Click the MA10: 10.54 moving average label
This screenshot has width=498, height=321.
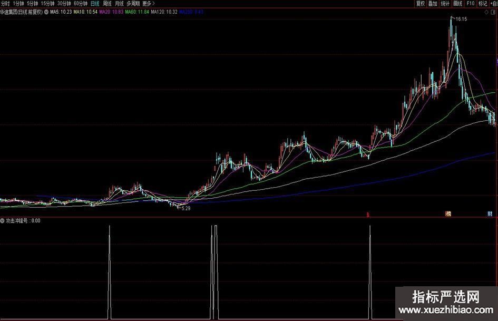point(85,12)
